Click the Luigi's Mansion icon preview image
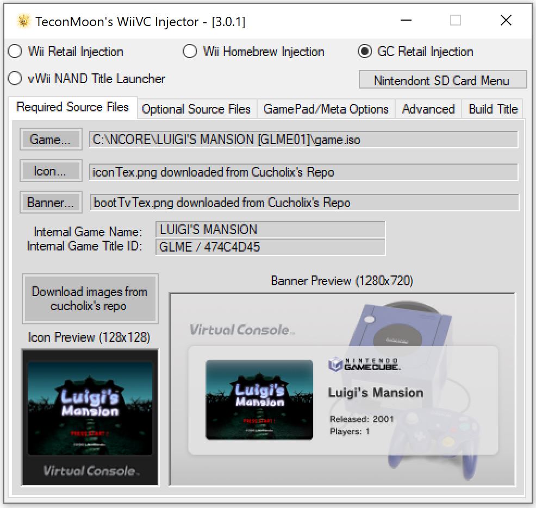Image resolution: width=536 pixels, height=508 pixels. coord(90,417)
